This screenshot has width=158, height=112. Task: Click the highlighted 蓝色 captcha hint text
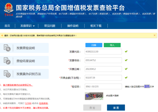tap(147, 86)
